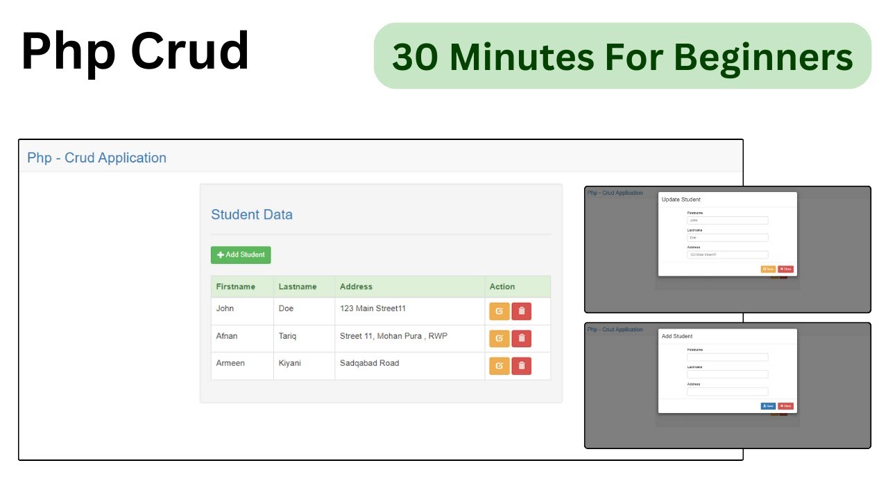Click the Address field in Update Student dialog
Image resolution: width=888 pixels, height=499 pixels.
(728, 254)
